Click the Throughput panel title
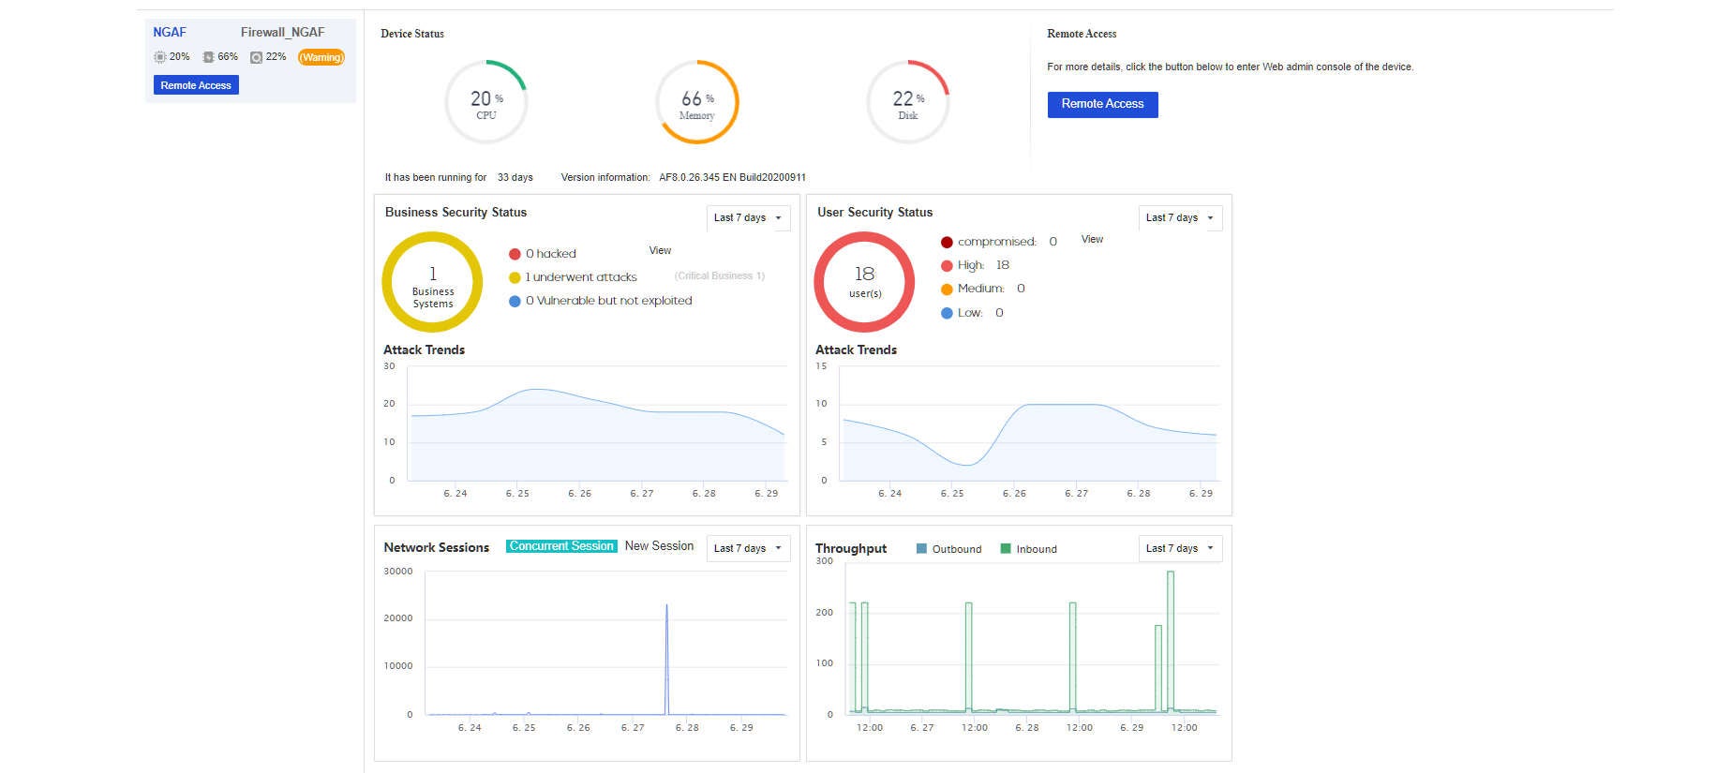This screenshot has width=1717, height=773. [851, 548]
